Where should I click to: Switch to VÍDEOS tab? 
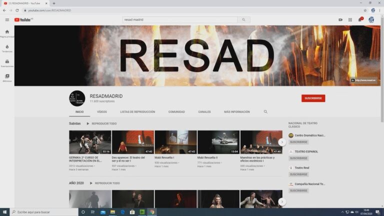tap(102, 112)
